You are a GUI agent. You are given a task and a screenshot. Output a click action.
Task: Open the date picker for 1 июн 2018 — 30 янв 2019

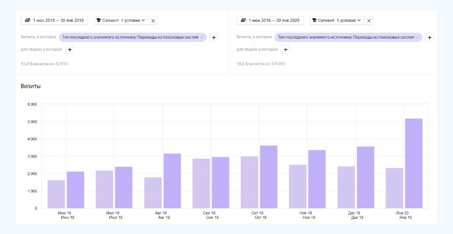pyautogui.click(x=54, y=20)
